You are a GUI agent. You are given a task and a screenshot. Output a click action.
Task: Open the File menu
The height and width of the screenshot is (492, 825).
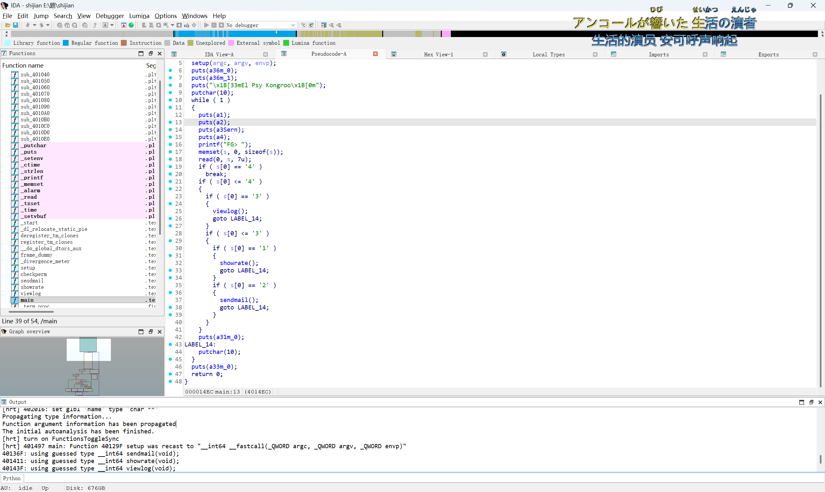[x=7, y=15]
